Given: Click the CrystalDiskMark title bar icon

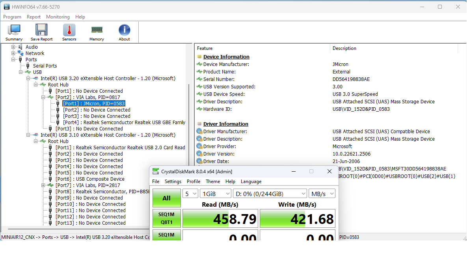Looking at the screenshot, I should point(156,171).
